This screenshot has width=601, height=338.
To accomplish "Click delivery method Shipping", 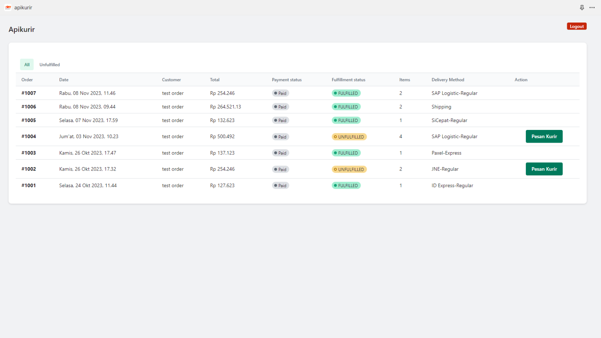I will [x=441, y=107].
